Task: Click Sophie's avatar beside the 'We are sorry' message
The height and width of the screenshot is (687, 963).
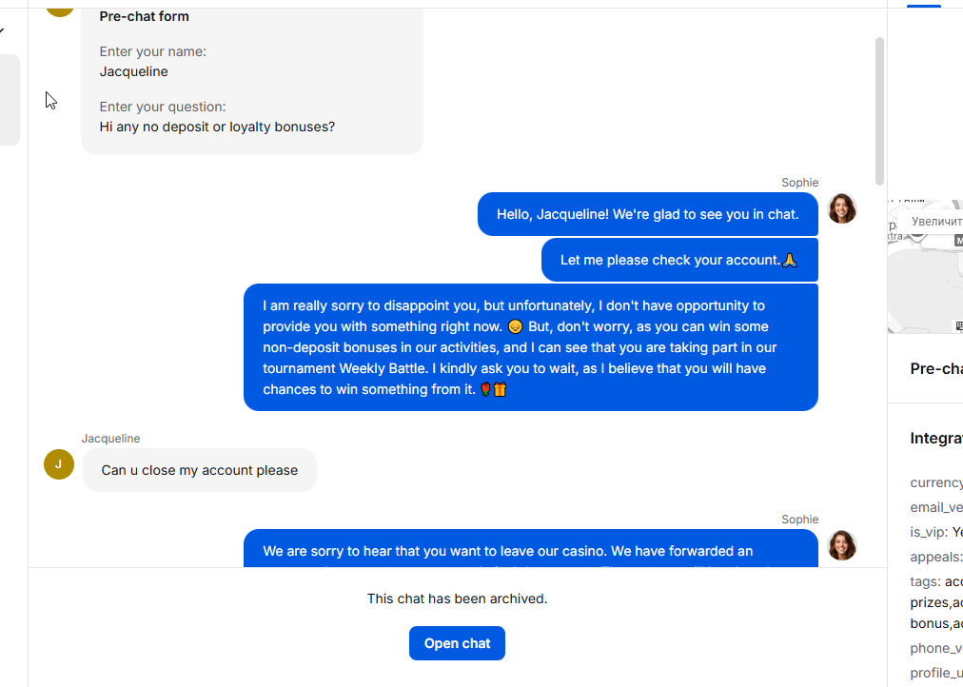Action: [842, 545]
